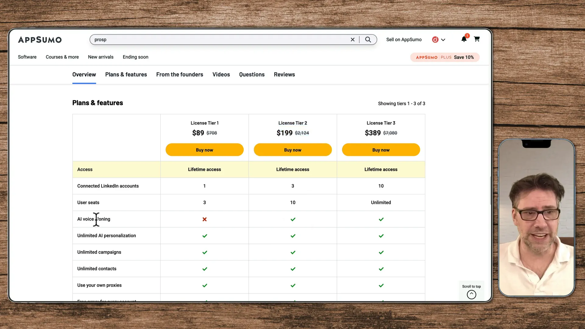The height and width of the screenshot is (329, 585).
Task: Click Tier 2 AI voice cloning checkmark
Action: (x=293, y=219)
